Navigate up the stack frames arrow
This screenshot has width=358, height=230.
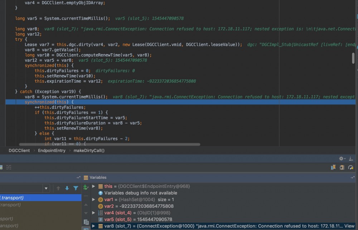click(58, 188)
